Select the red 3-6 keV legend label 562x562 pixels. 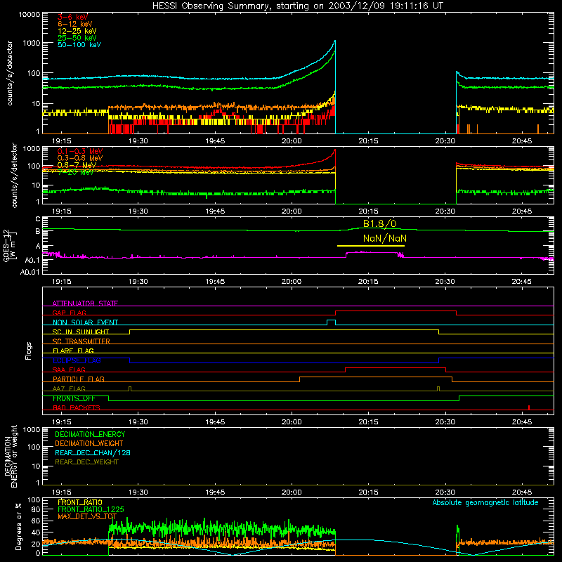pos(72,17)
